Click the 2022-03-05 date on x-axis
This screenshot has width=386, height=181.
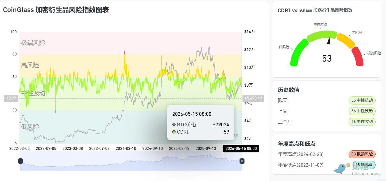tap(20, 148)
